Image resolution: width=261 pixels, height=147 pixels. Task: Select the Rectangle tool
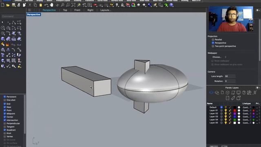coord(19,28)
